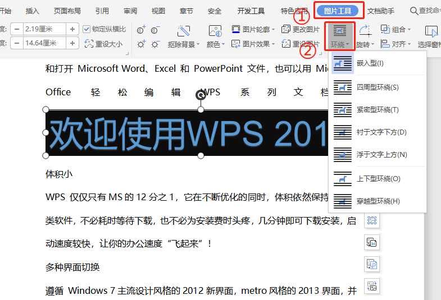
Task: Click the 体积小 heading text
Action: coord(59,174)
